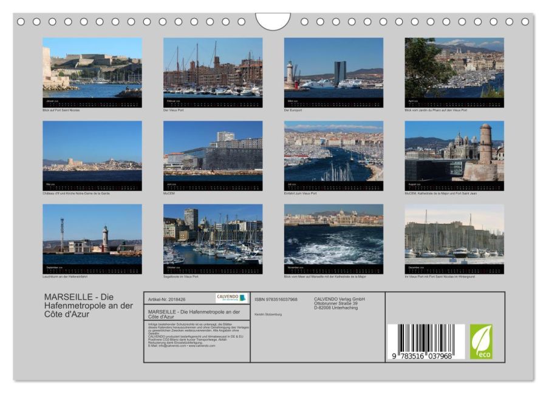Select "CALVENDO Verlag GmbH" publisher name
The height and width of the screenshot is (393, 546).
340,299
